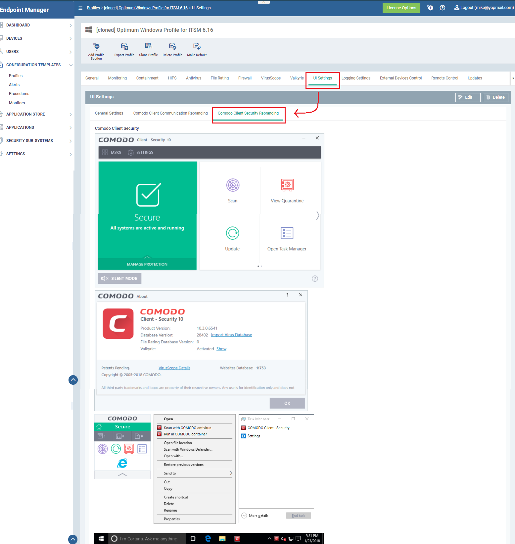This screenshot has height=544, width=515.
Task: Select Comodo Client Communication Rebranding tab
Action: click(170, 113)
